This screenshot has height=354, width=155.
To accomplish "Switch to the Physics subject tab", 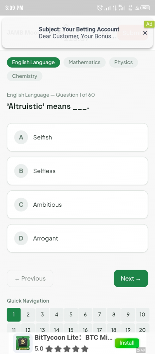I will pos(124,62).
